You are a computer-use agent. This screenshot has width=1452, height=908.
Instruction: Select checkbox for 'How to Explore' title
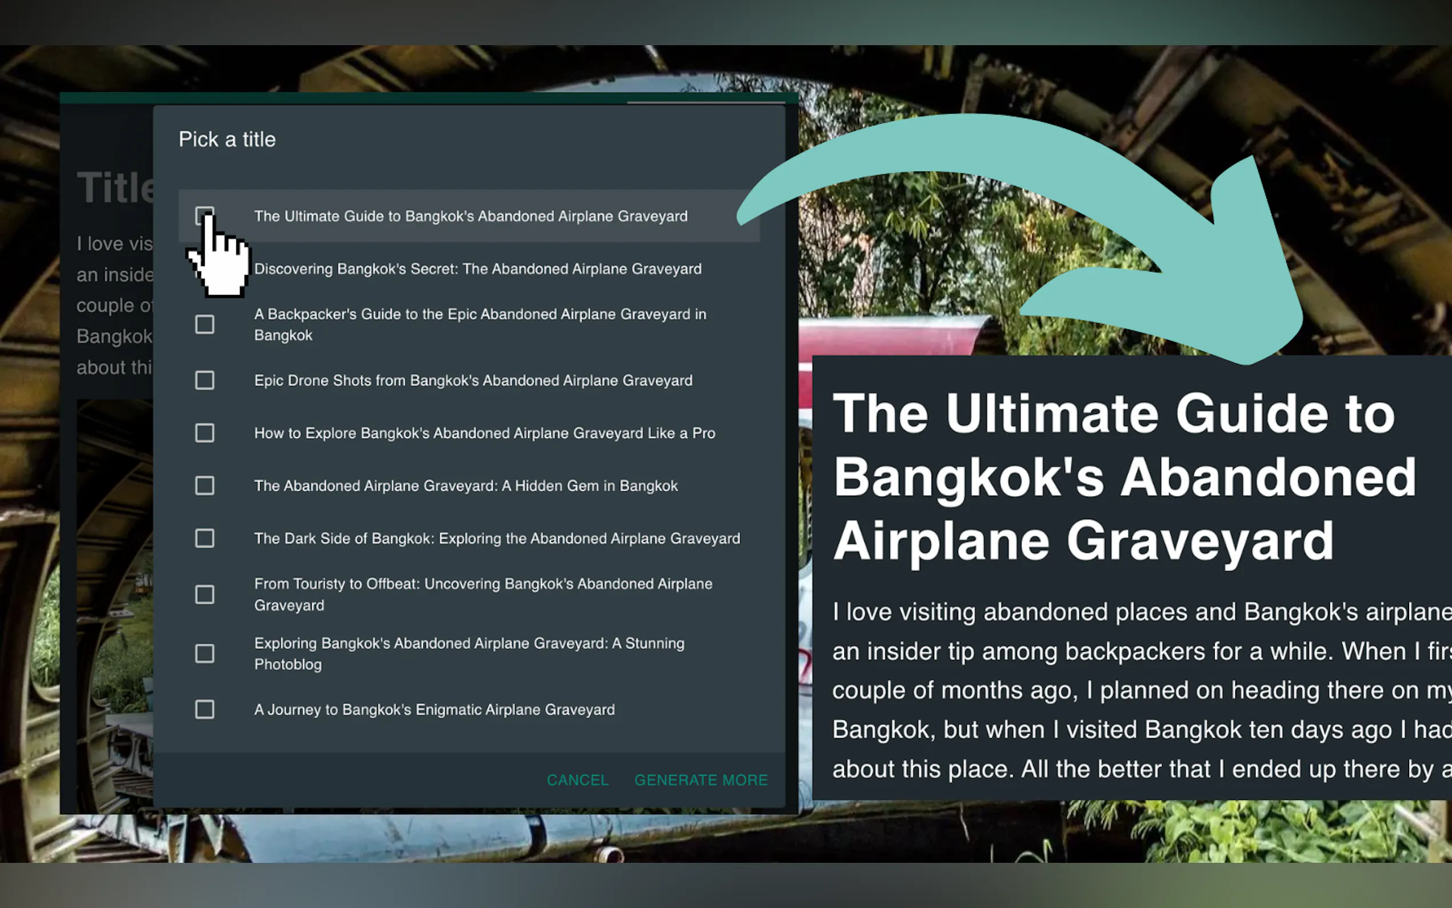point(205,433)
